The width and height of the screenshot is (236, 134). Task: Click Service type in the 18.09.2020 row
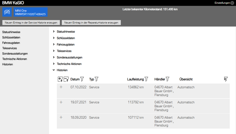(x=94, y=118)
